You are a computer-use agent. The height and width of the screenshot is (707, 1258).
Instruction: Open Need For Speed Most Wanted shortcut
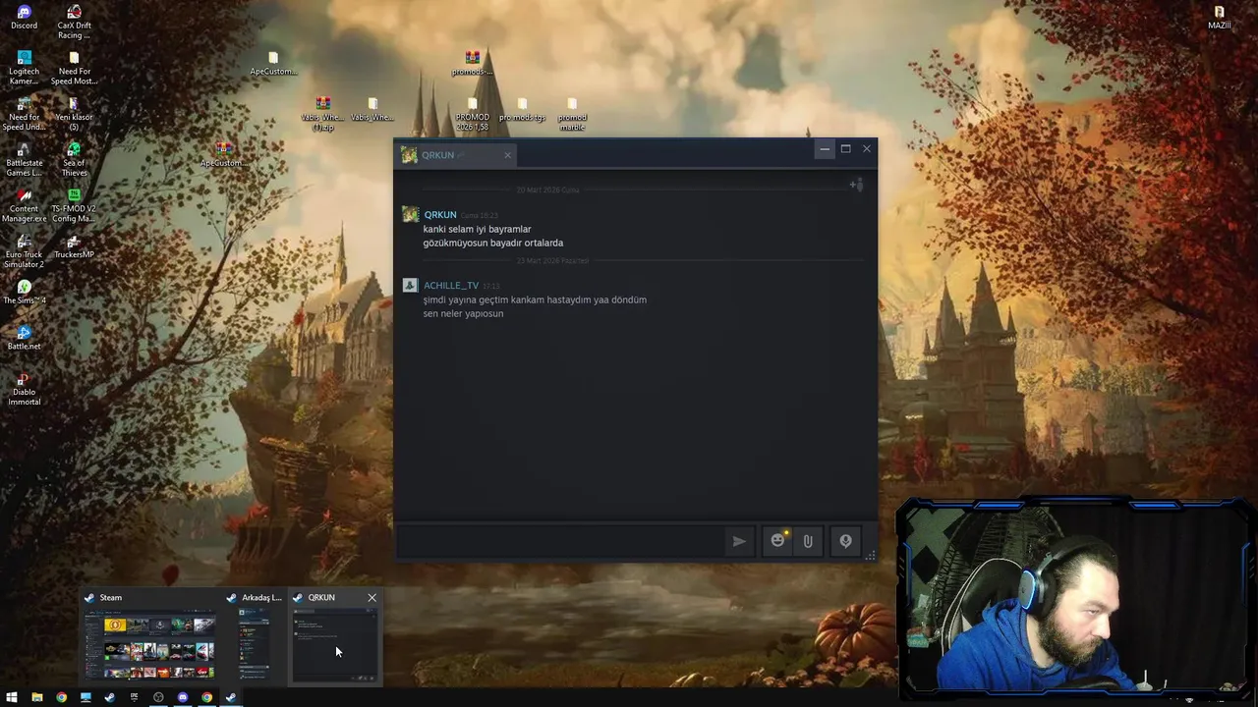[x=74, y=68]
